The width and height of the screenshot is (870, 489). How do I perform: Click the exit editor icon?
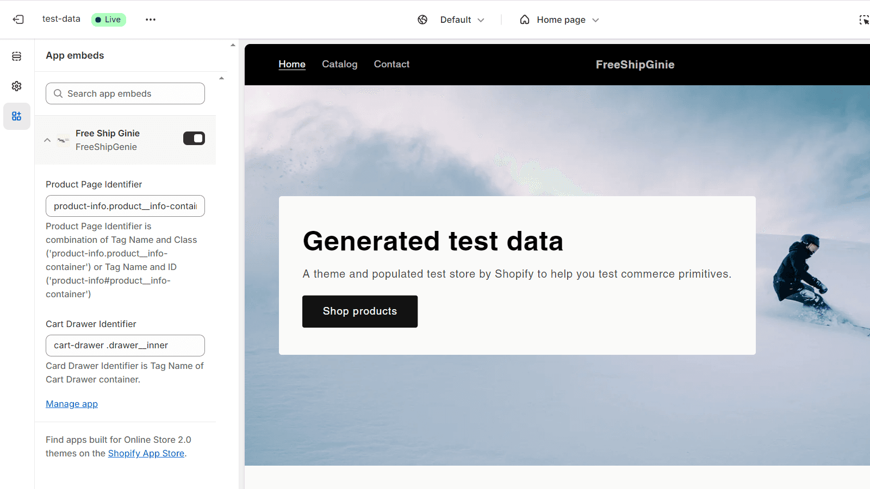pos(18,20)
